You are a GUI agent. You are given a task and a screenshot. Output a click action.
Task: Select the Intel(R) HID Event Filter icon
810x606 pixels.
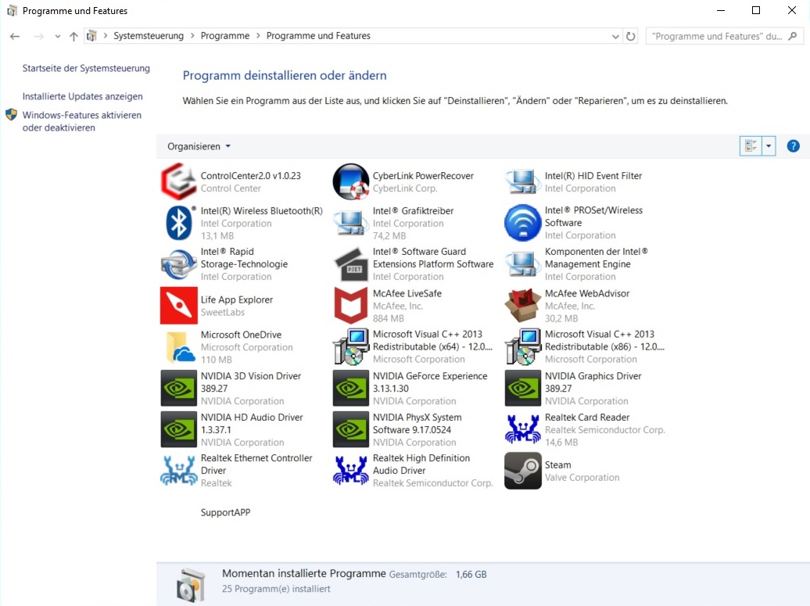(x=523, y=181)
